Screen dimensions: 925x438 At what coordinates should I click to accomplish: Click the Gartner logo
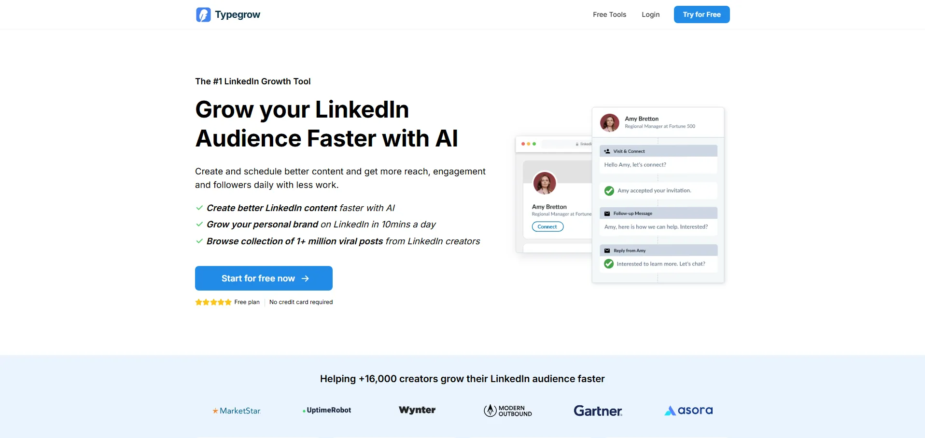click(x=598, y=411)
